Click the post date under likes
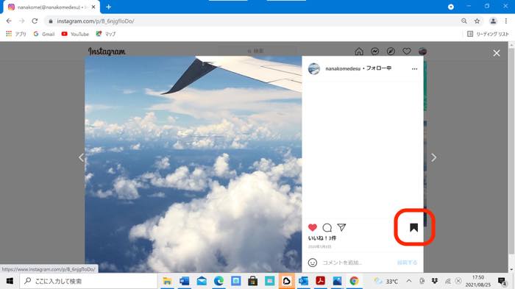 point(319,246)
